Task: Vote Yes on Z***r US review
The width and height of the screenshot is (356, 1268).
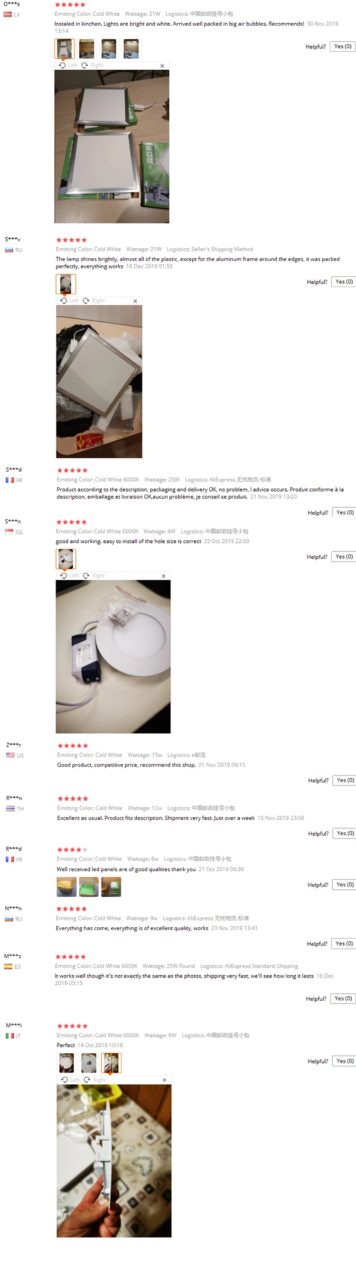Action: 345,780
